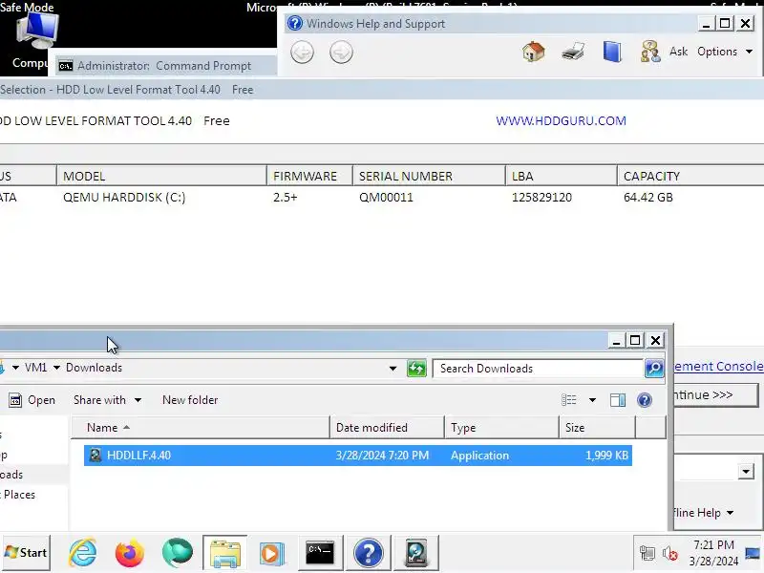Image resolution: width=764 pixels, height=573 pixels.
Task: Open Explorer help question mark icon
Action: (645, 400)
